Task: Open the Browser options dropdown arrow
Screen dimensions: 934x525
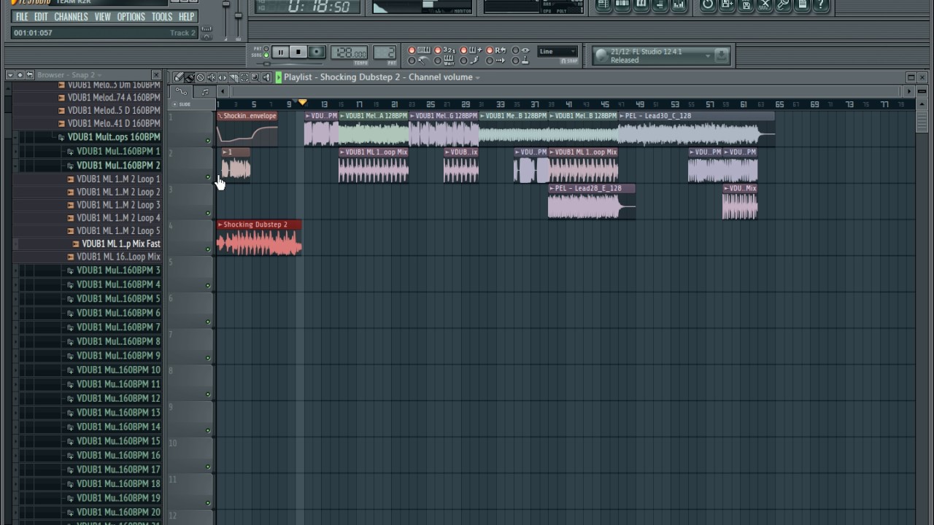Action: click(x=10, y=74)
